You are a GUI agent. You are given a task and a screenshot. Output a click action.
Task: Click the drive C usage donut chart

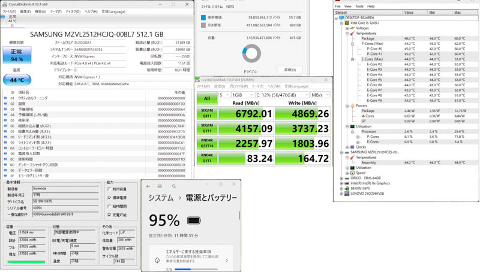pos(251,53)
